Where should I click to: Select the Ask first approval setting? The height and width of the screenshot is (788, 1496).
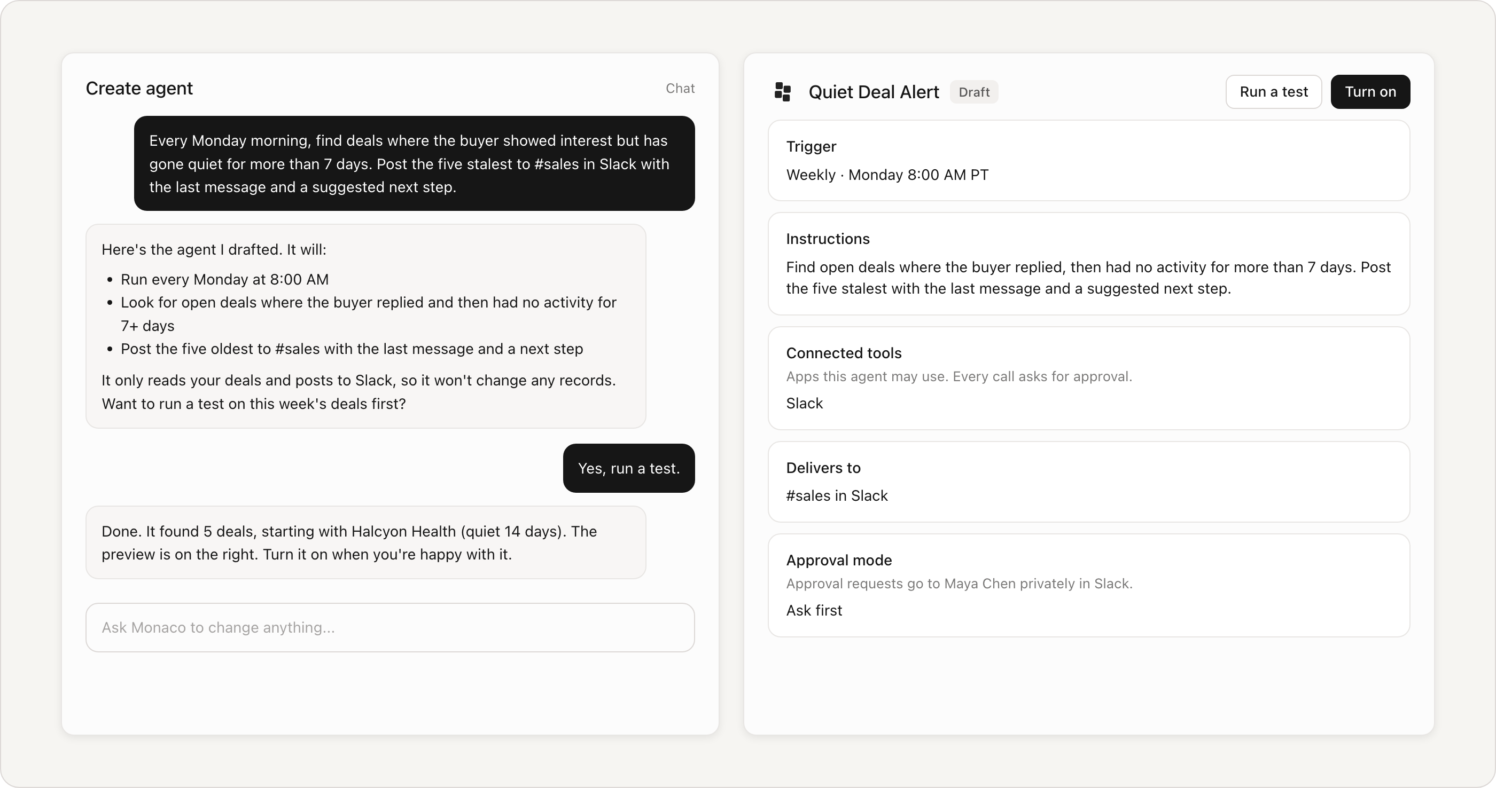[814, 610]
